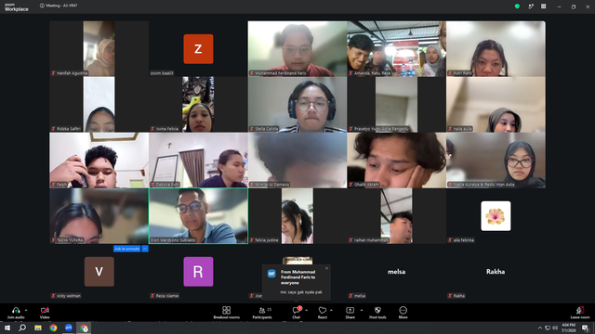This screenshot has height=334, width=595.
Task: Open the Windows notification center
Action: coord(585,328)
